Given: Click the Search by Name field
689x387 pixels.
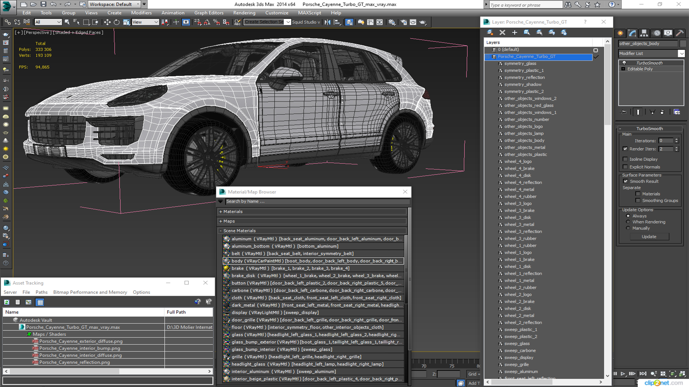Looking at the screenshot, I should click(318, 201).
